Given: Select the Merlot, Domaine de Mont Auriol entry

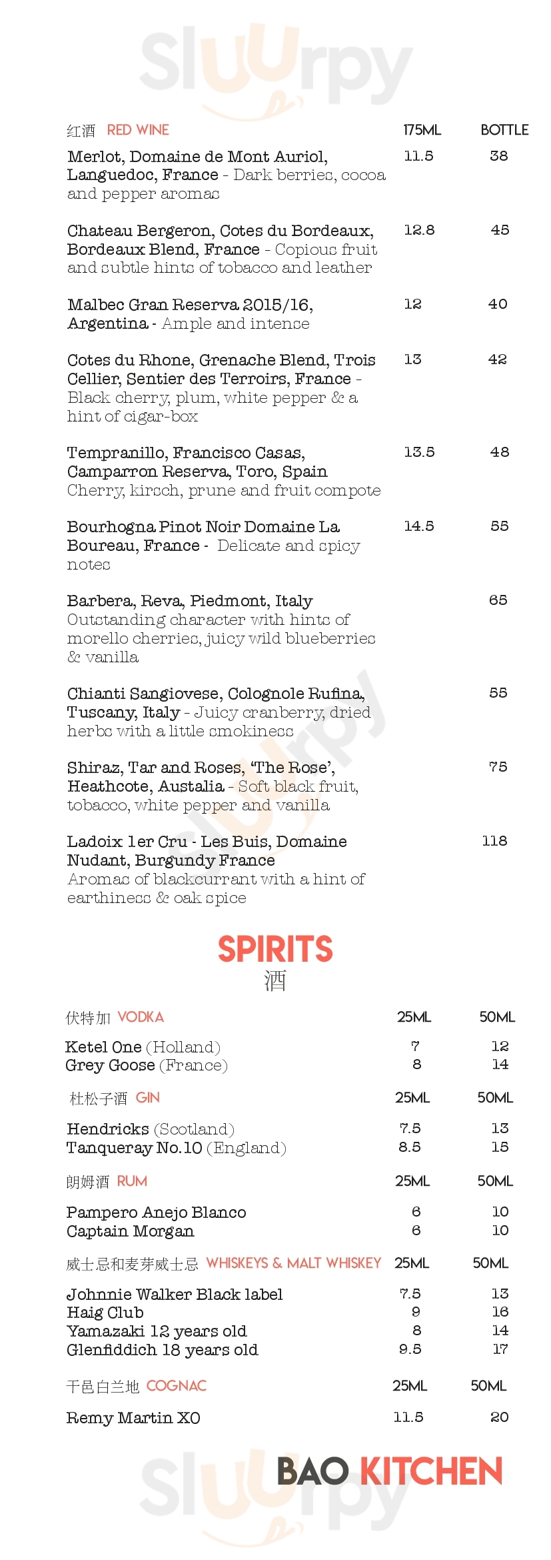Looking at the screenshot, I should point(197,157).
